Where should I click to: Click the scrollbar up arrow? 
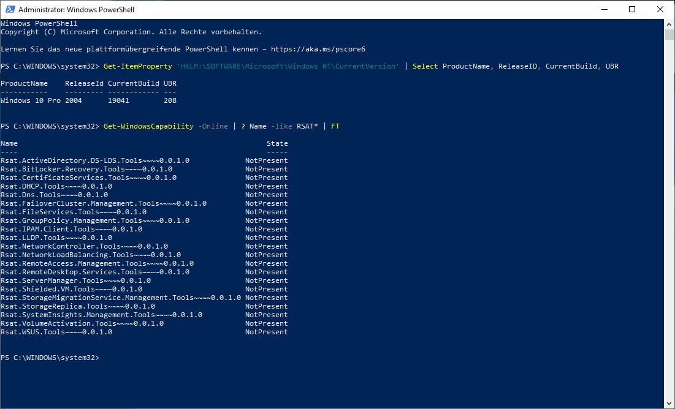669,23
